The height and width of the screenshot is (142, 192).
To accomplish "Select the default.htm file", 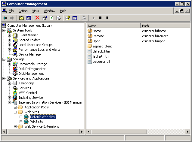I will [x=101, y=51].
